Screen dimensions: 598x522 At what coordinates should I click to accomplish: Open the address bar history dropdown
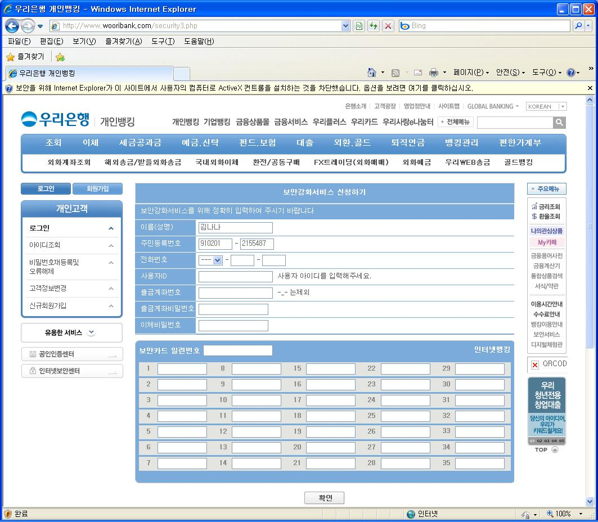tap(345, 25)
